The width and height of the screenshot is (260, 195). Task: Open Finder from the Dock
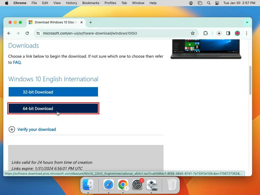pyautogui.click(x=88, y=185)
